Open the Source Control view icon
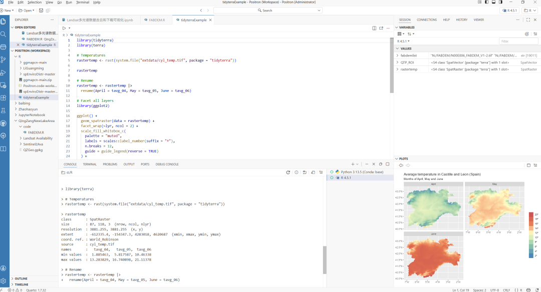Image resolution: width=541 pixels, height=292 pixels. click(4, 59)
